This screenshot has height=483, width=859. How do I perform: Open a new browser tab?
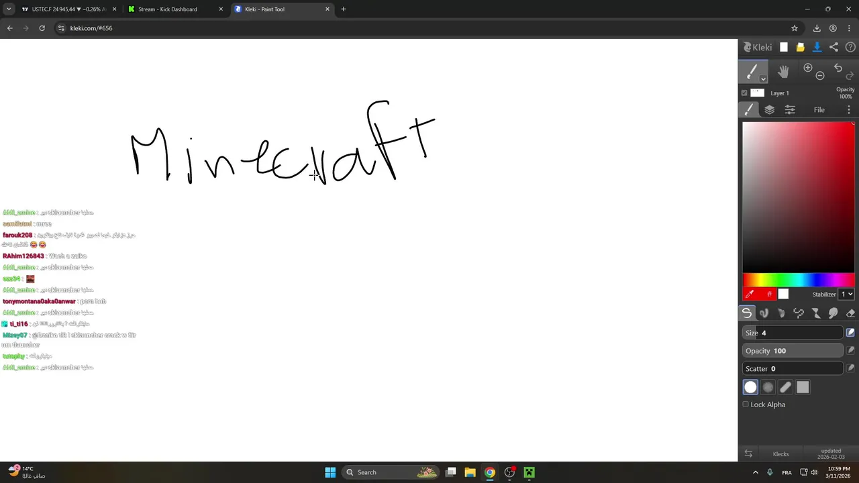pos(344,9)
